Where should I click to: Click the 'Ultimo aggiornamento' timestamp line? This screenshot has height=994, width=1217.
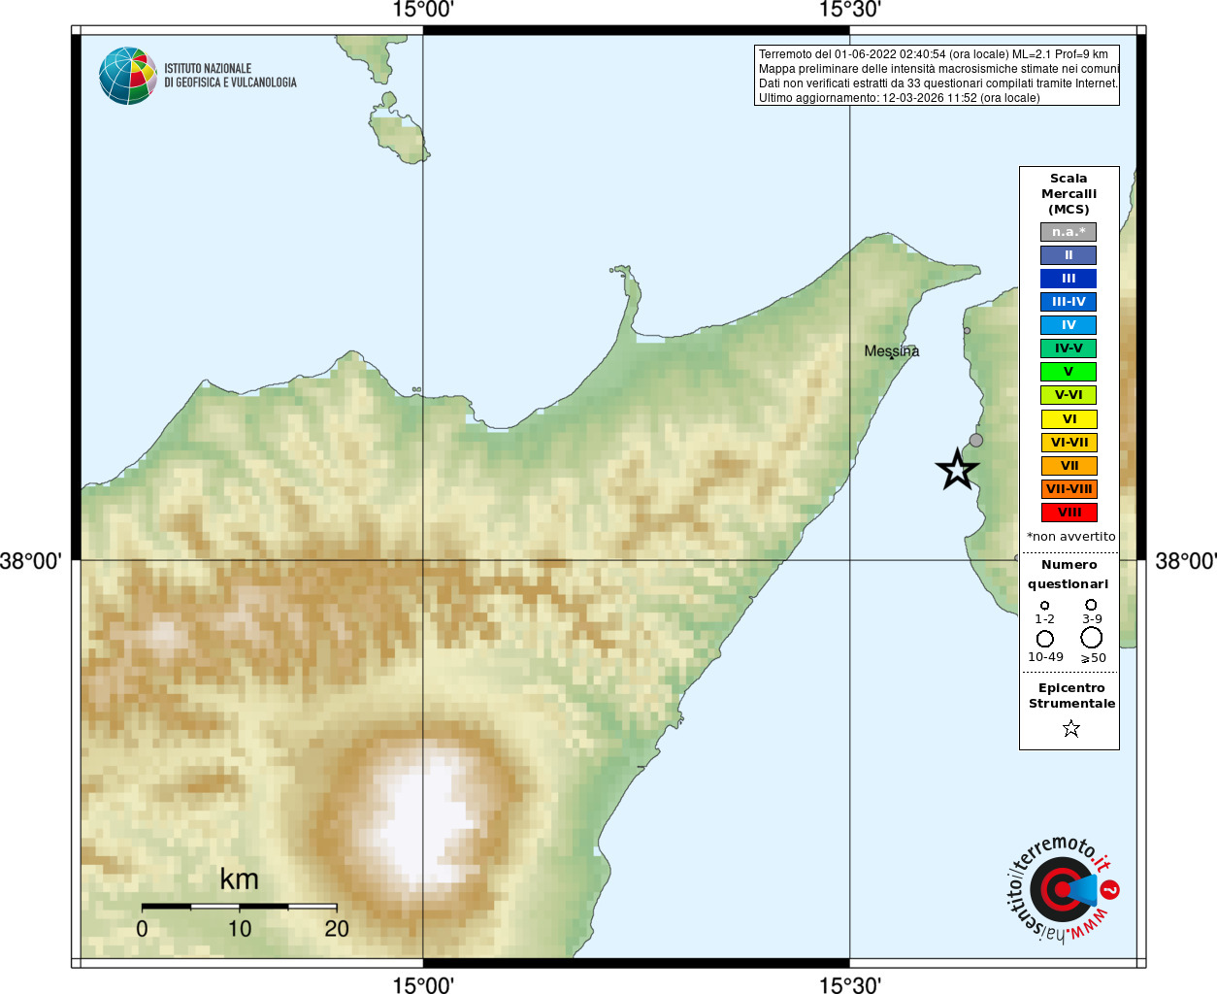click(900, 98)
